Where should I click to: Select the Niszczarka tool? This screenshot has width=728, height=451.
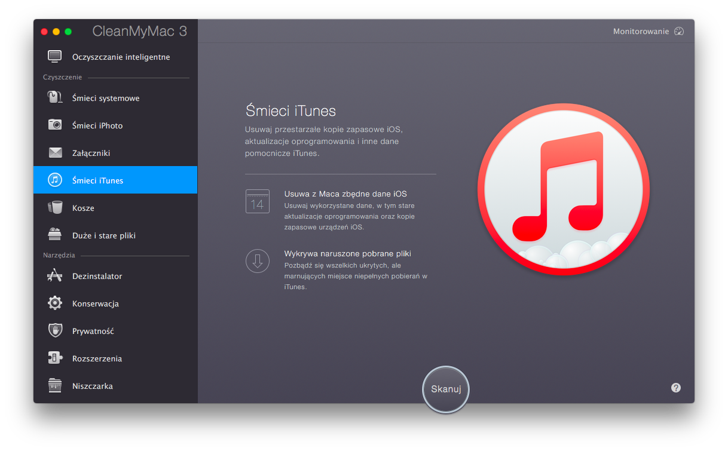coord(115,386)
